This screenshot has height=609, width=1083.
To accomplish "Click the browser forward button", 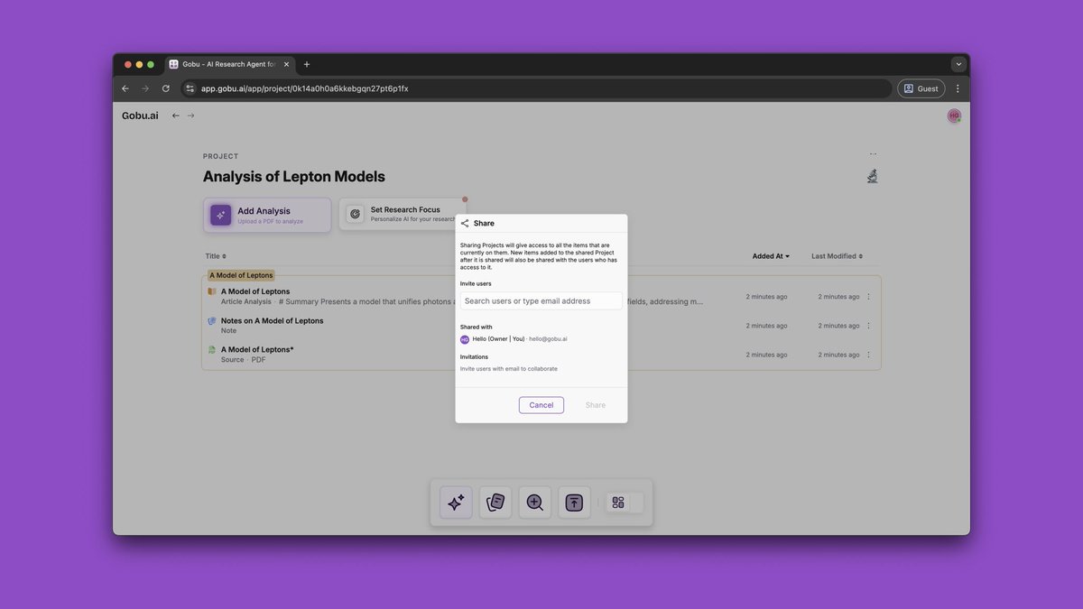I will pos(145,88).
